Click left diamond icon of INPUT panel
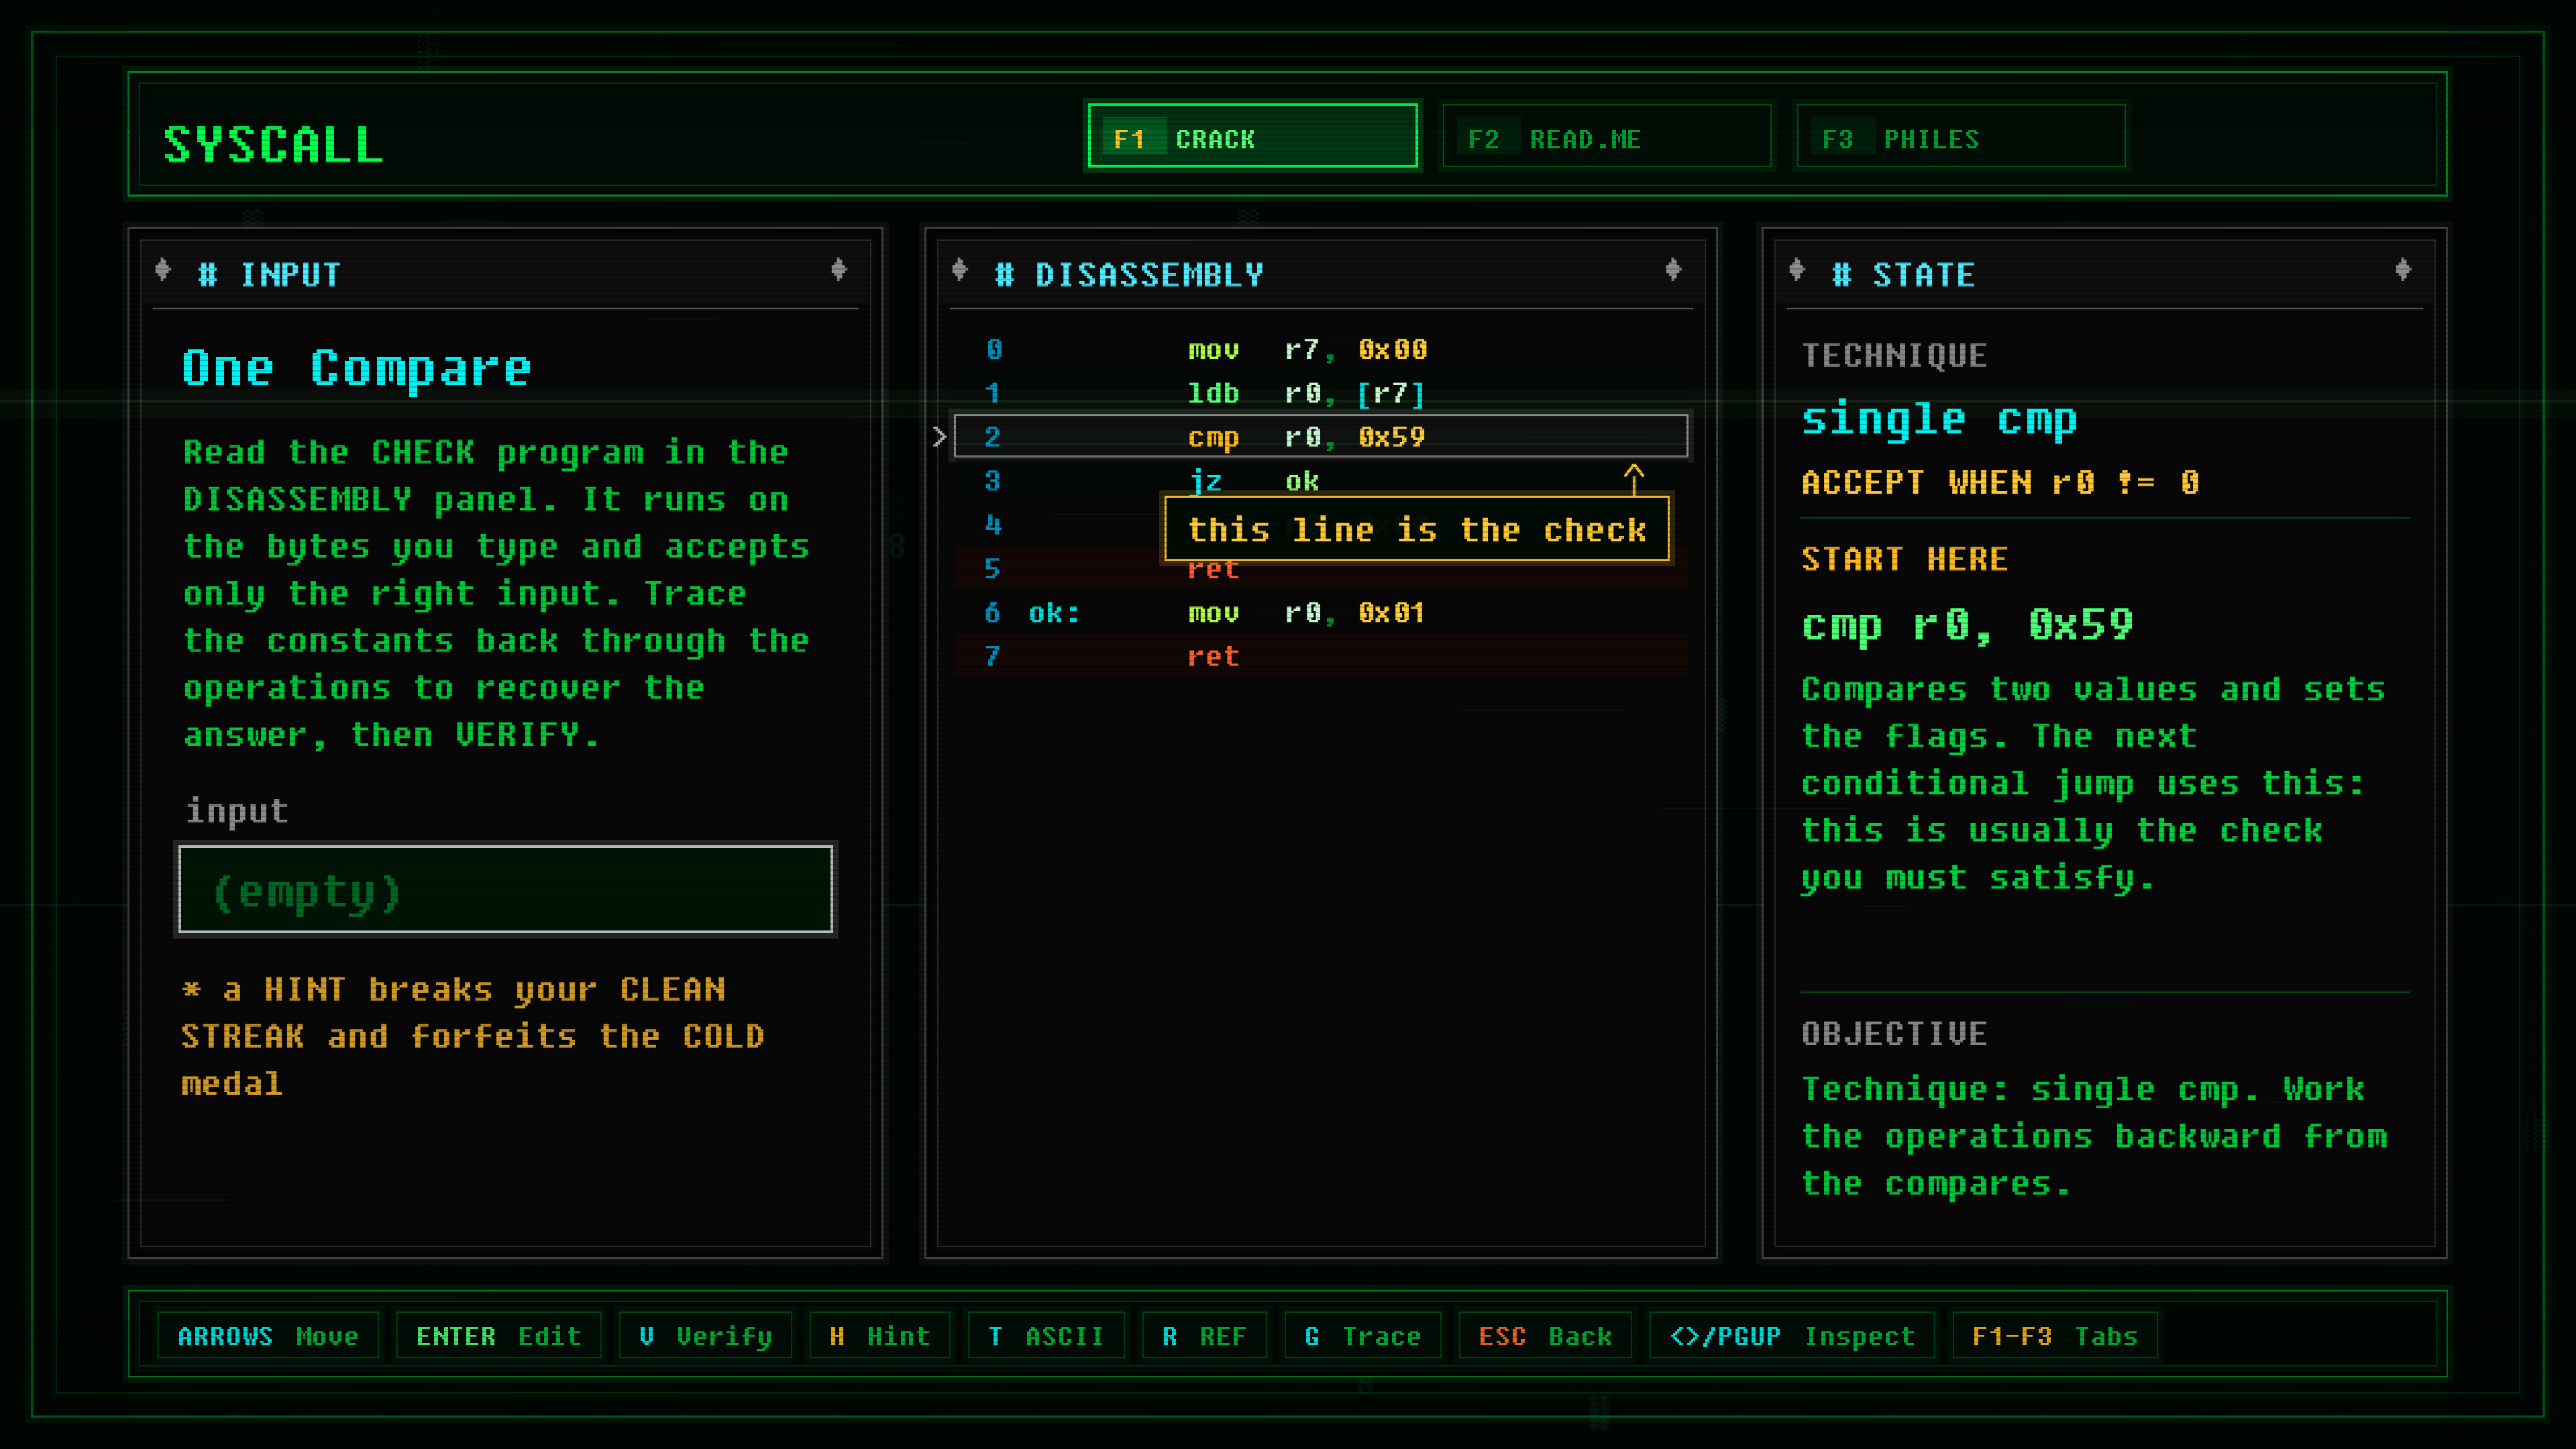Screen dimensions: 2576x1449 coord(163,270)
